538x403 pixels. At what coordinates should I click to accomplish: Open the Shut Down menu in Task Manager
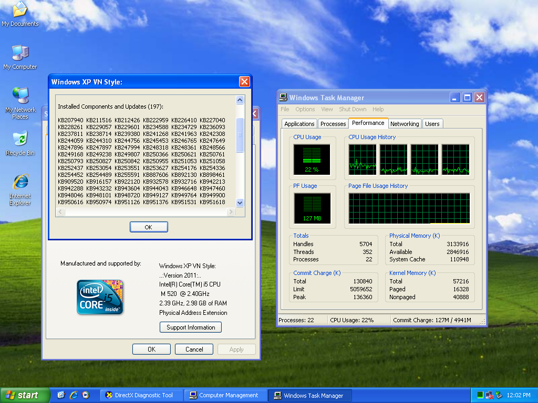tap(353, 109)
